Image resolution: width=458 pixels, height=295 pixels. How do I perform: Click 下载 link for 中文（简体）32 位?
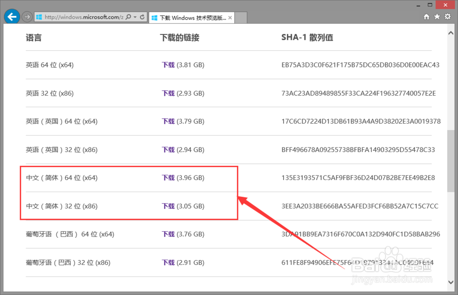[x=168, y=206]
